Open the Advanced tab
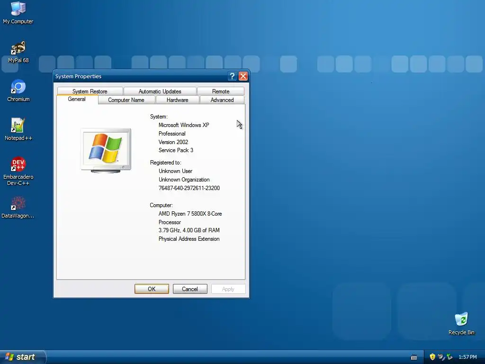 tap(222, 100)
